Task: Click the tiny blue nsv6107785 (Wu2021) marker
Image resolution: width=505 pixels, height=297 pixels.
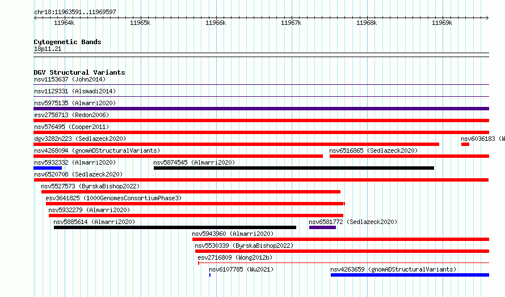Action: [210, 275]
